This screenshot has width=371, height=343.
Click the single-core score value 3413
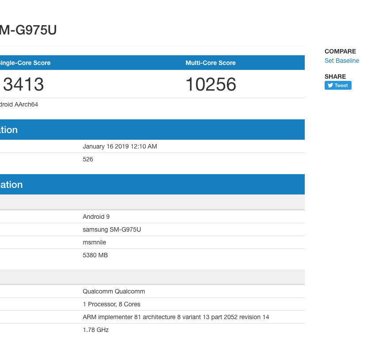coord(23,84)
